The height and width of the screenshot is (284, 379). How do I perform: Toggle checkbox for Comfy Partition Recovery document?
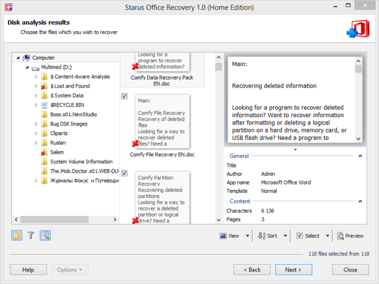coord(125,173)
